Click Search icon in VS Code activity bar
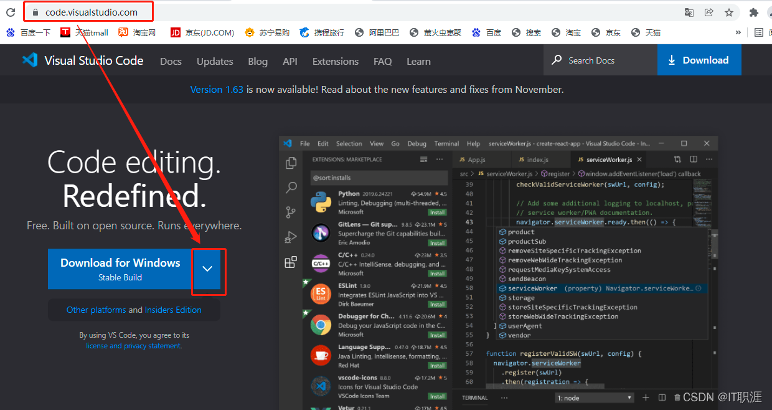772x410 pixels. tap(291, 188)
